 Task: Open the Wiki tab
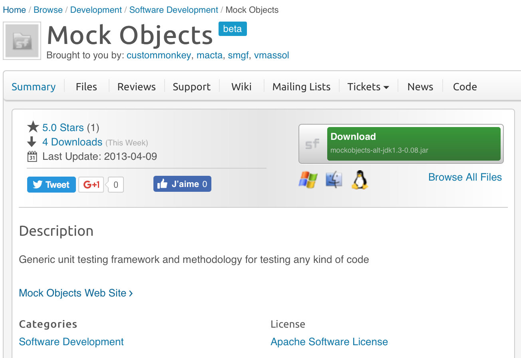(241, 87)
